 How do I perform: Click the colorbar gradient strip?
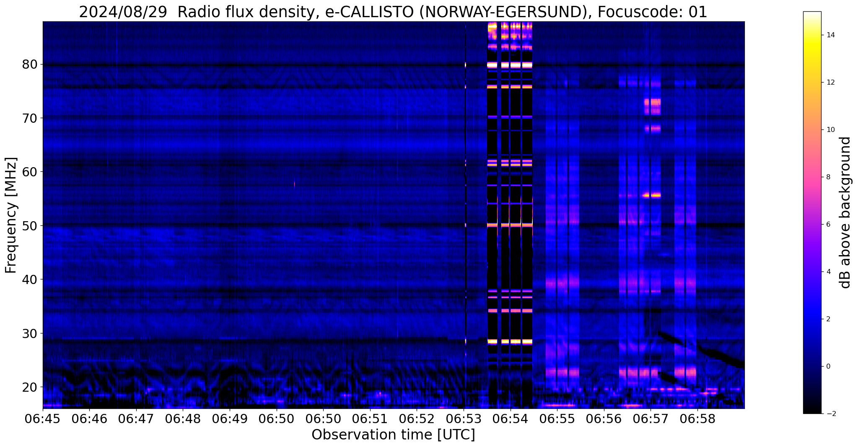point(812,212)
